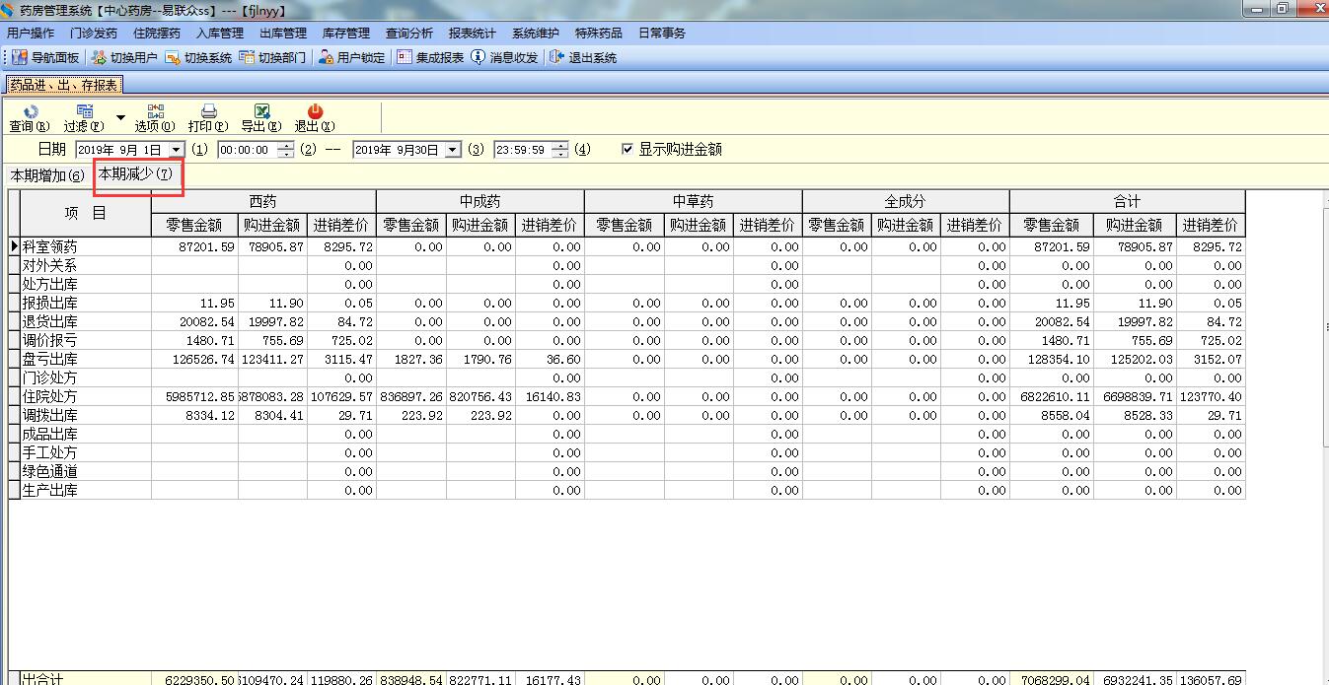Expand the arrow next to 过滤
This screenshot has width=1329, height=685.
120,117
